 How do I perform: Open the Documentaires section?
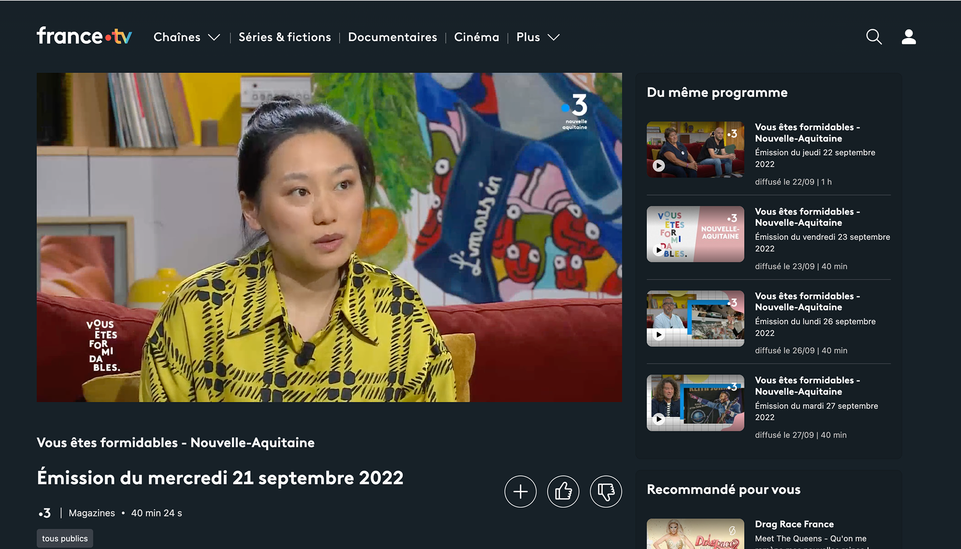click(x=392, y=37)
